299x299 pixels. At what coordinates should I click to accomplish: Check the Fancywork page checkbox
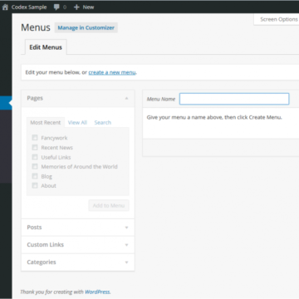coord(35,138)
